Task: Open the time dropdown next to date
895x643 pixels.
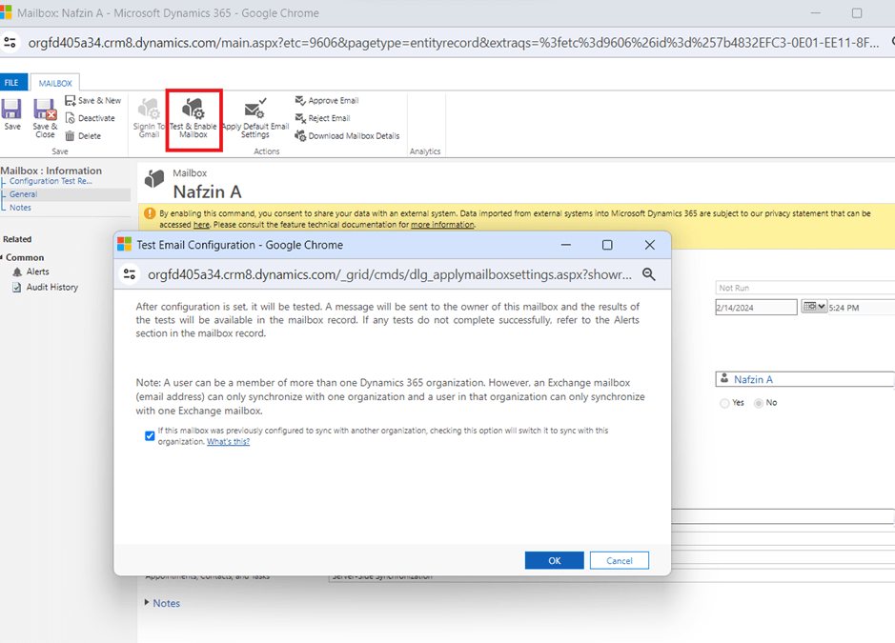Action: click(x=815, y=307)
